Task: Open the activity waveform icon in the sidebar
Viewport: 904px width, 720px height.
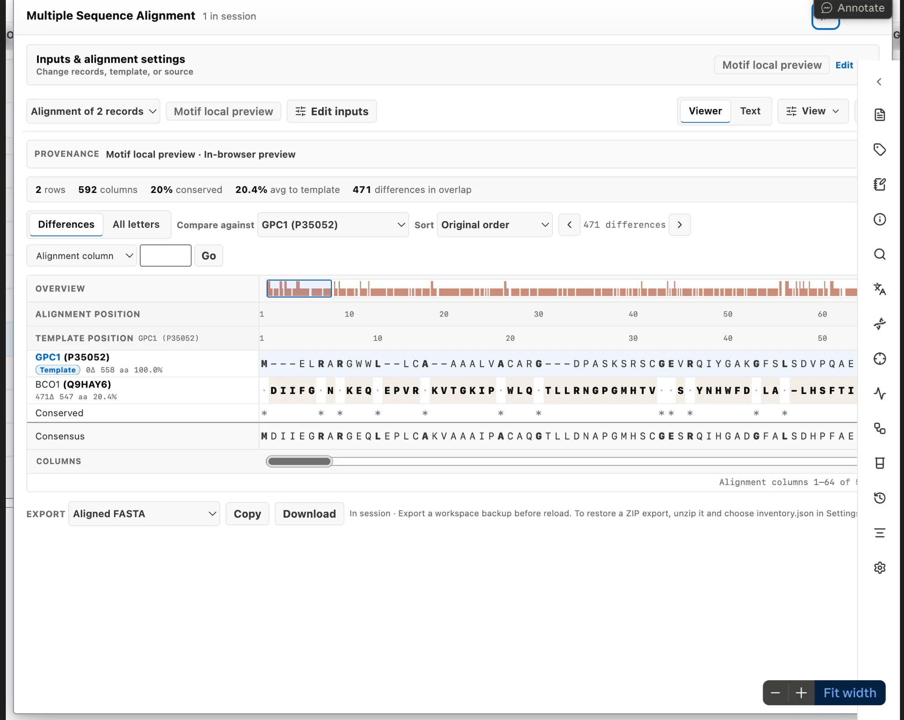Action: pos(880,394)
